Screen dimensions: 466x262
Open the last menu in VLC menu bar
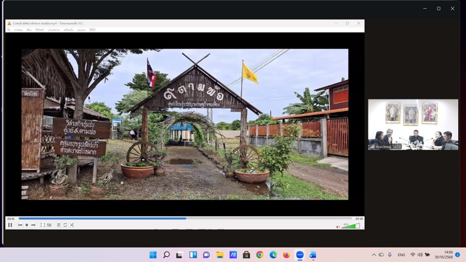[x=92, y=30]
